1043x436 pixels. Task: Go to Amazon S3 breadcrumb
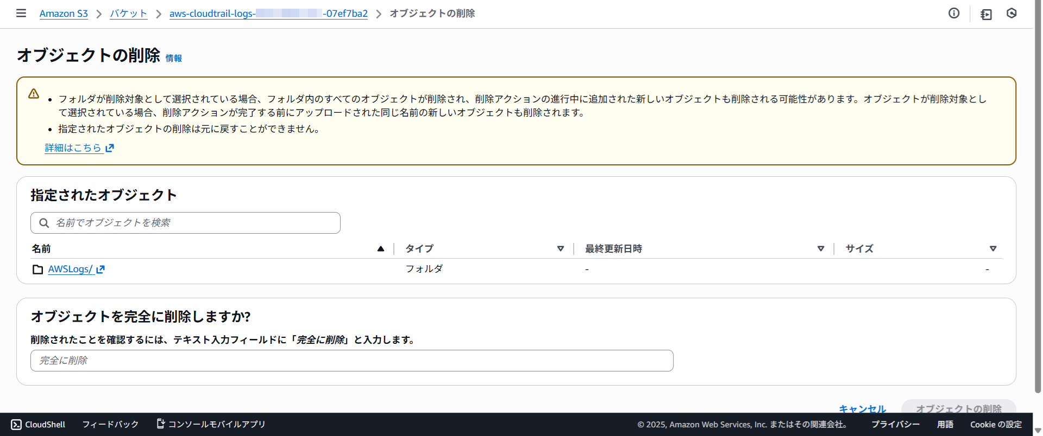(x=64, y=14)
